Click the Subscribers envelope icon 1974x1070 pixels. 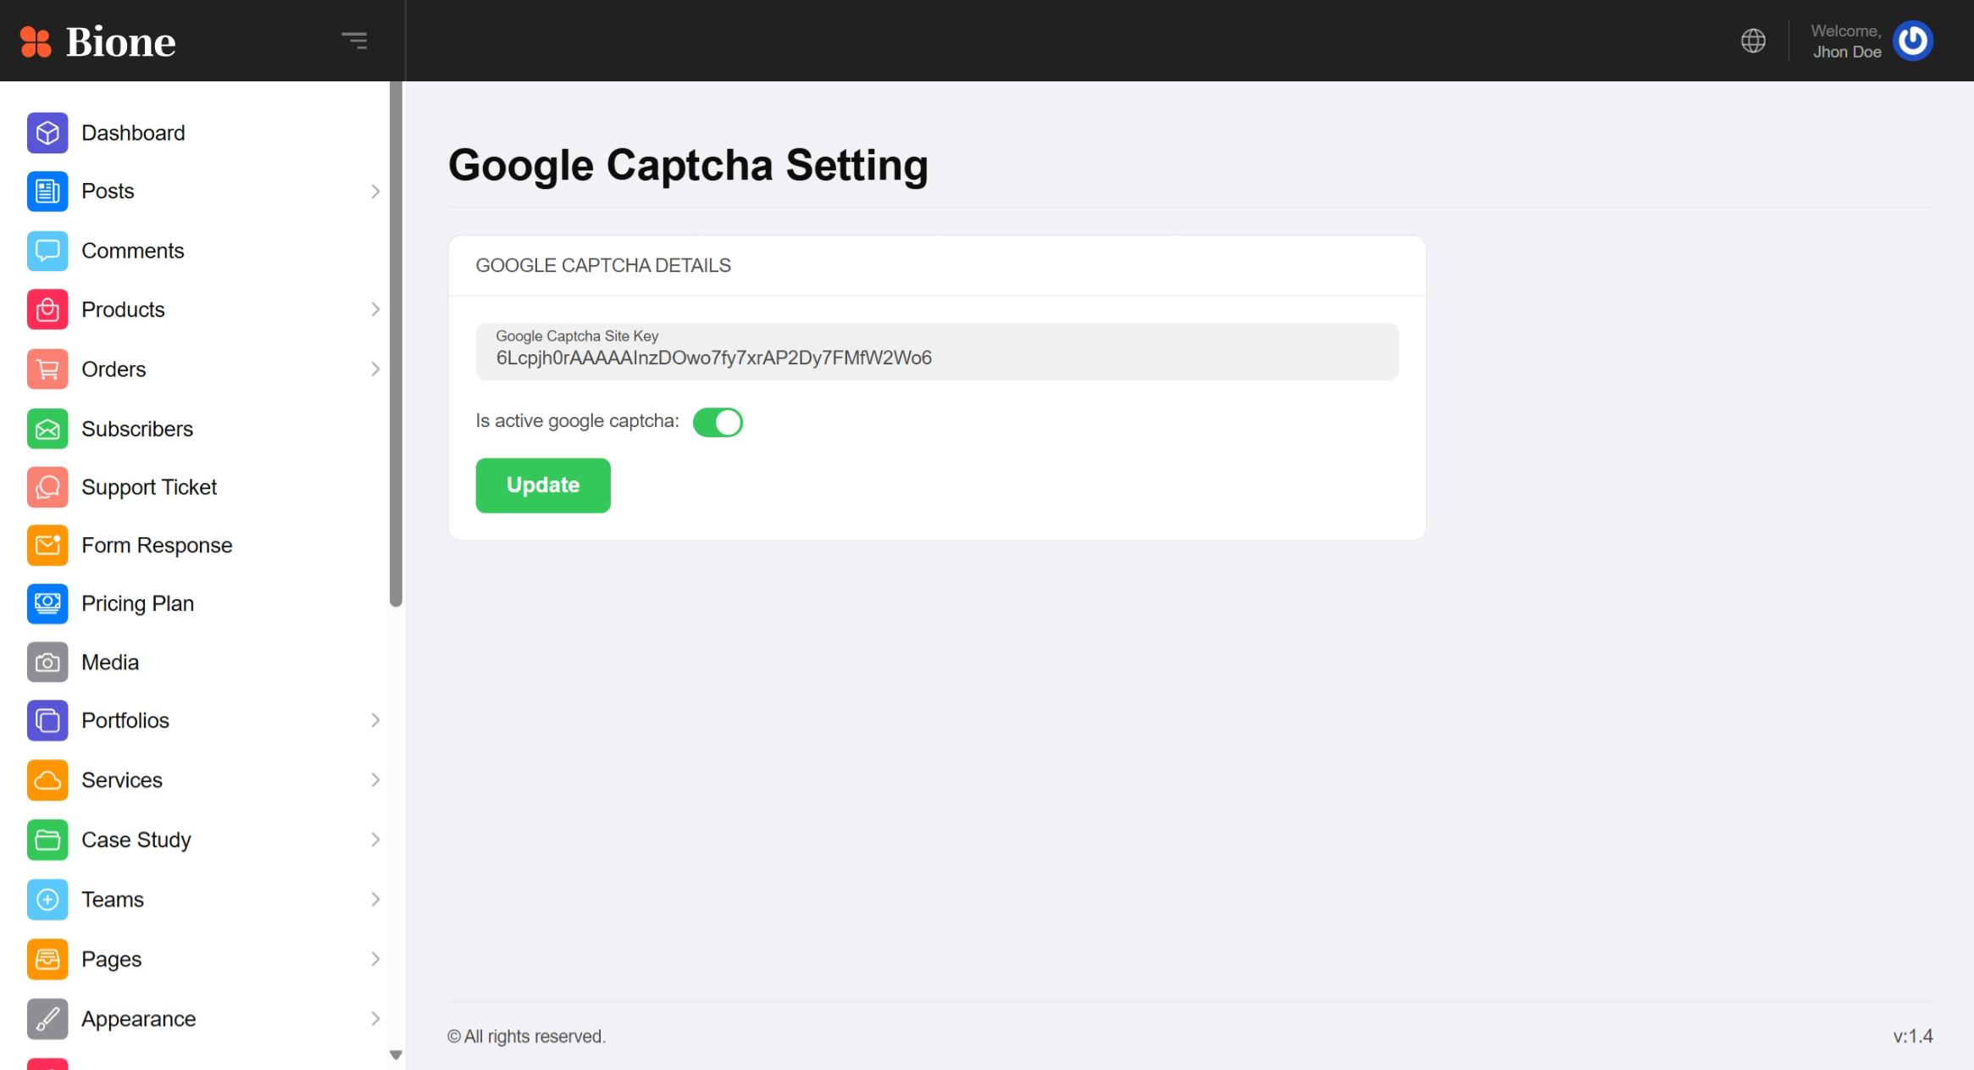pyautogui.click(x=47, y=429)
